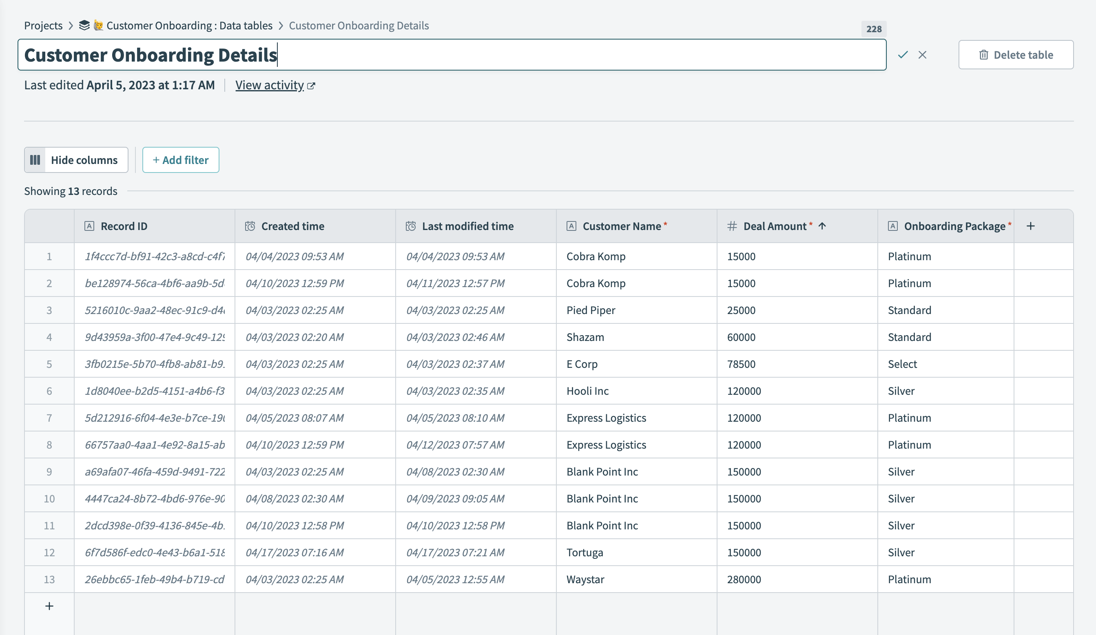The height and width of the screenshot is (635, 1096).
Task: Open the Add filter control
Action: (x=181, y=159)
